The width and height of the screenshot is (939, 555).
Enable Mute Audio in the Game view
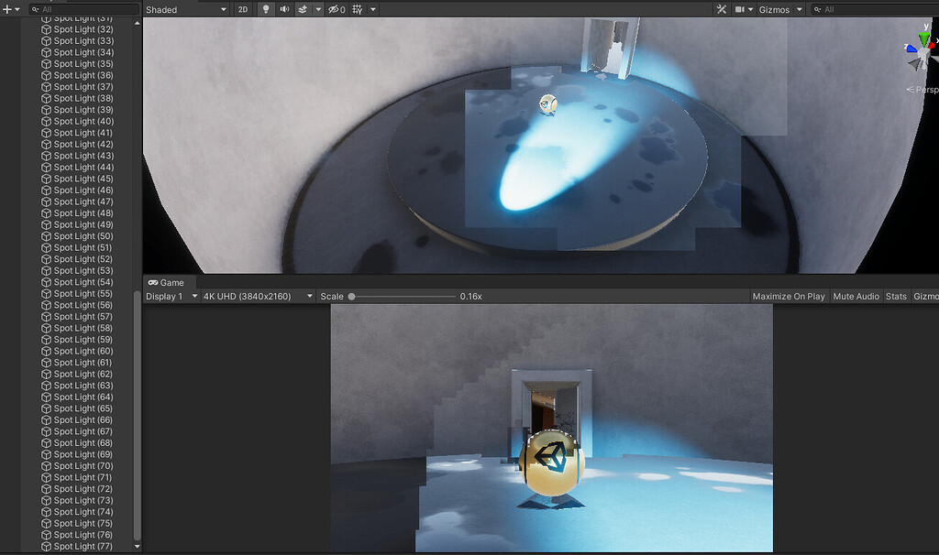[x=855, y=296]
